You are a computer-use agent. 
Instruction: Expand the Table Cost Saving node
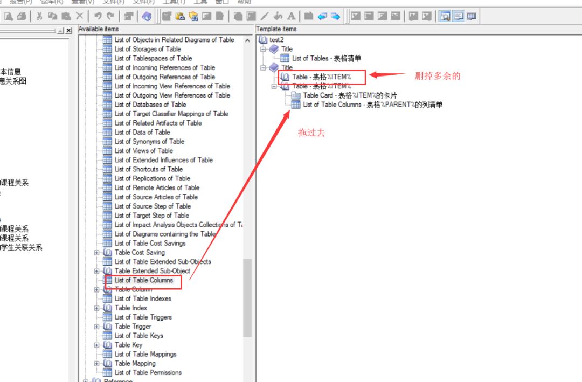point(97,253)
